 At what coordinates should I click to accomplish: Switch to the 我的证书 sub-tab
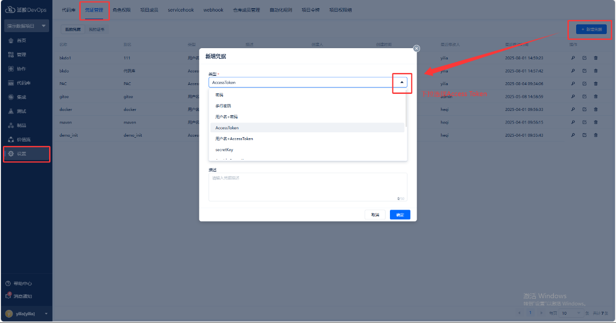pos(96,30)
